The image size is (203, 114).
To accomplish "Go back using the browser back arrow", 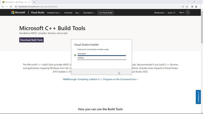I will pyautogui.click(x=3, y=7).
